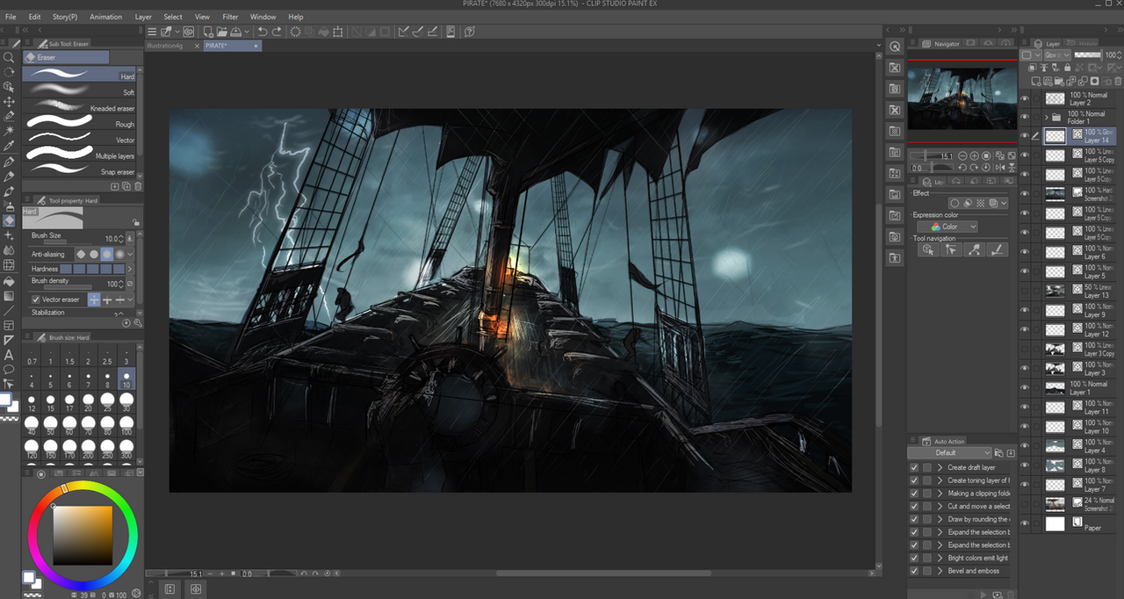Select the Eyedropper tool
The width and height of the screenshot is (1124, 599).
coord(9,146)
